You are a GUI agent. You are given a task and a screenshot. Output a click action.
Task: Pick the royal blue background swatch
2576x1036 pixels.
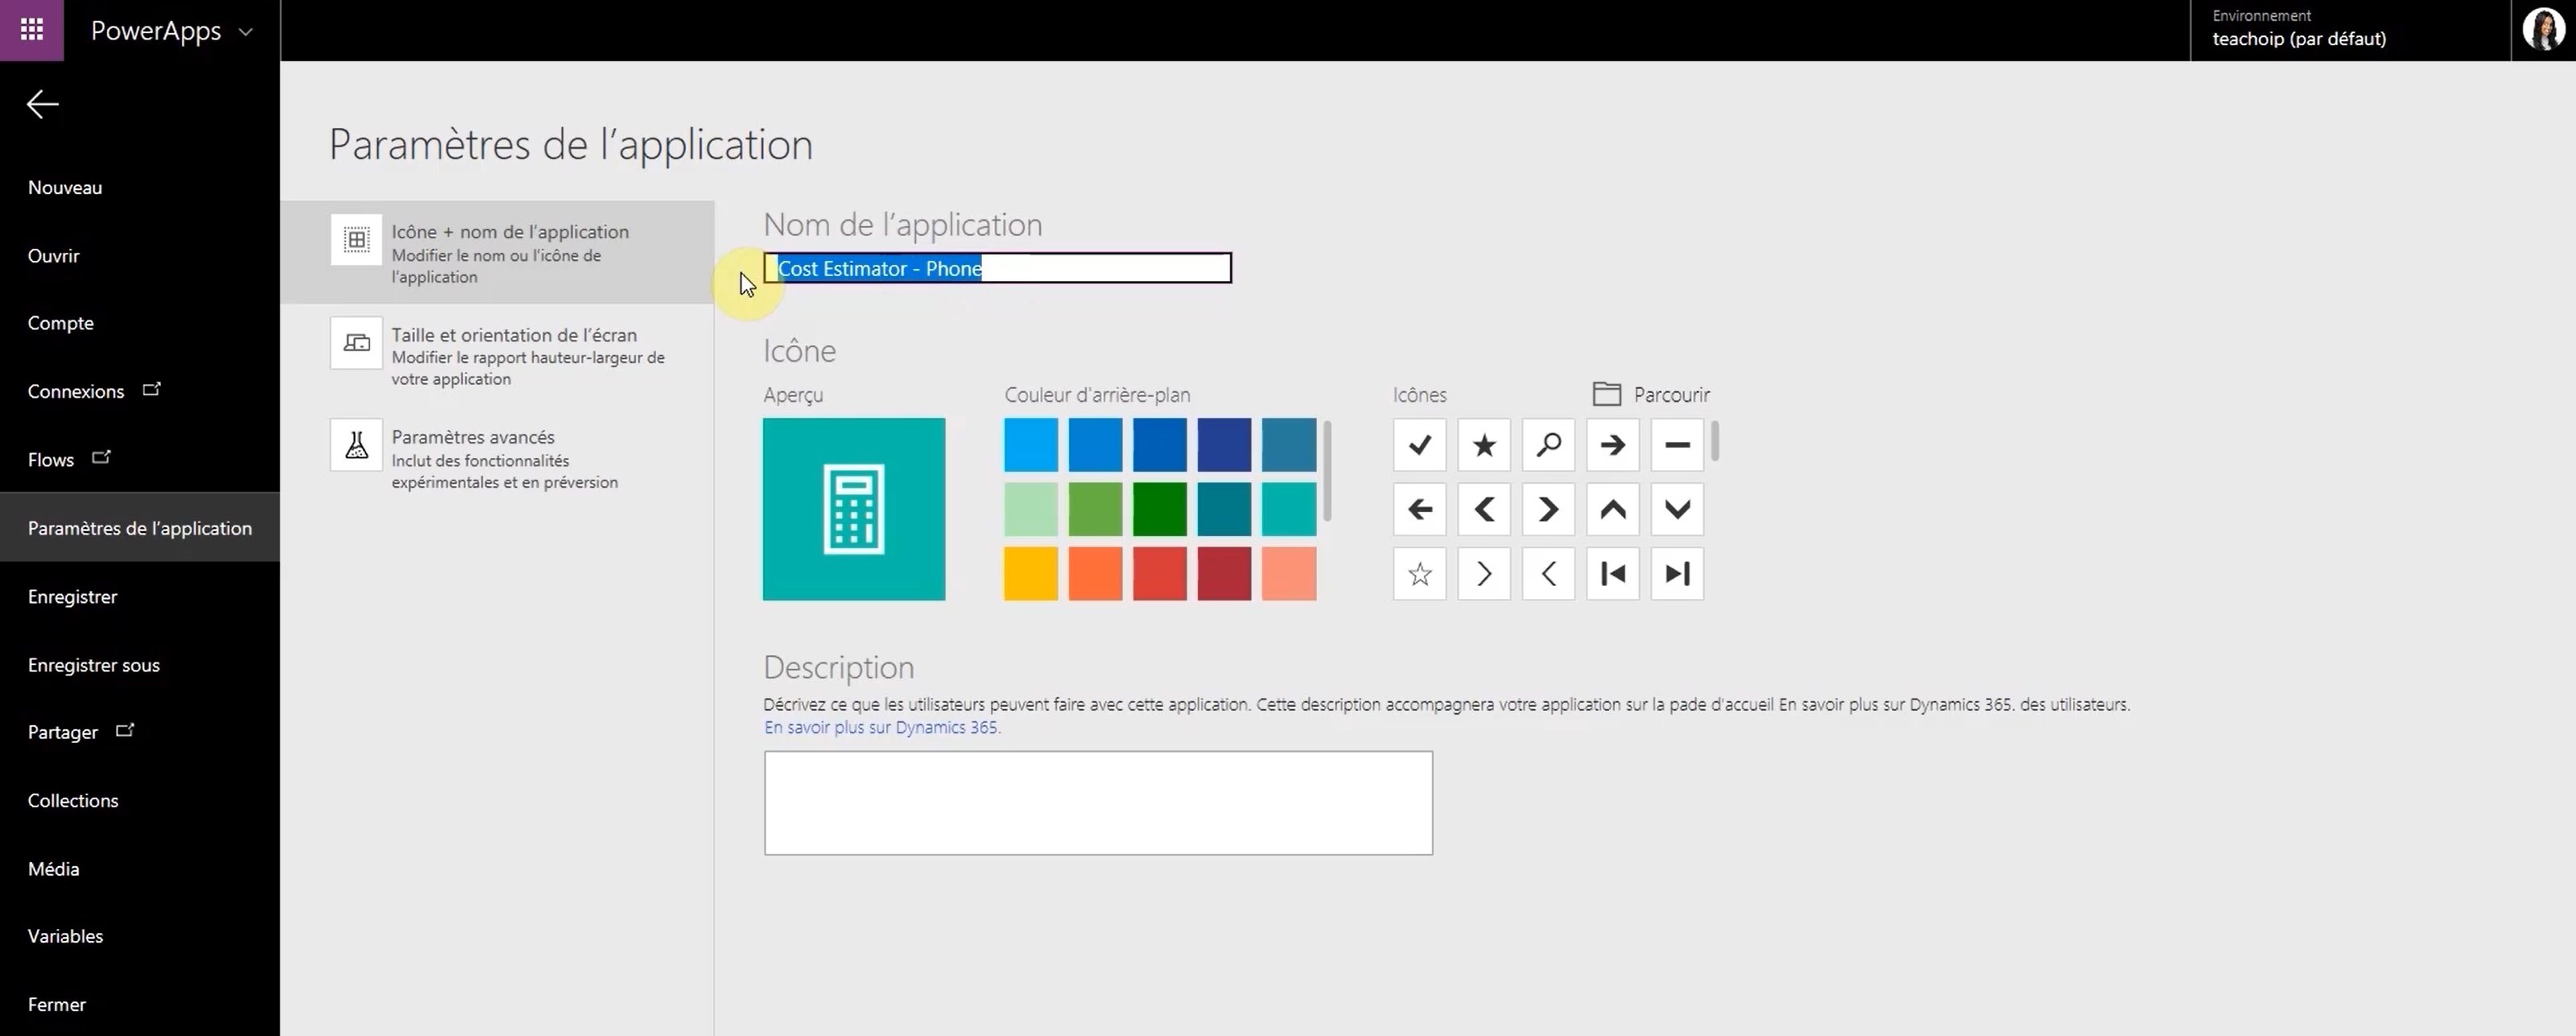pos(1159,445)
